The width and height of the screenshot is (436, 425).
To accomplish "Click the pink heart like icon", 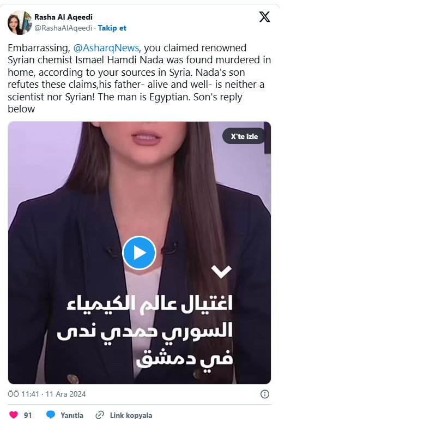I will (13, 415).
